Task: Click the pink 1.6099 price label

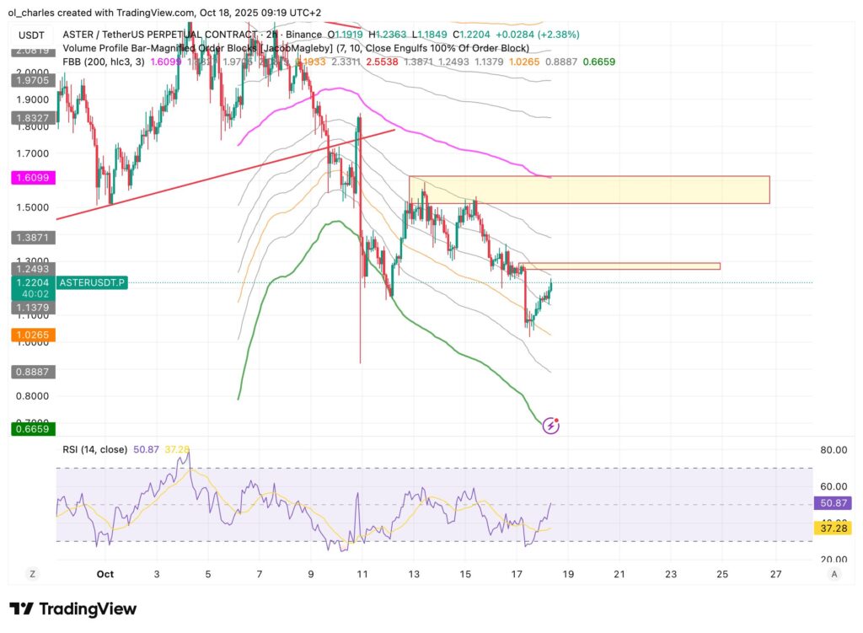Action: (x=30, y=179)
